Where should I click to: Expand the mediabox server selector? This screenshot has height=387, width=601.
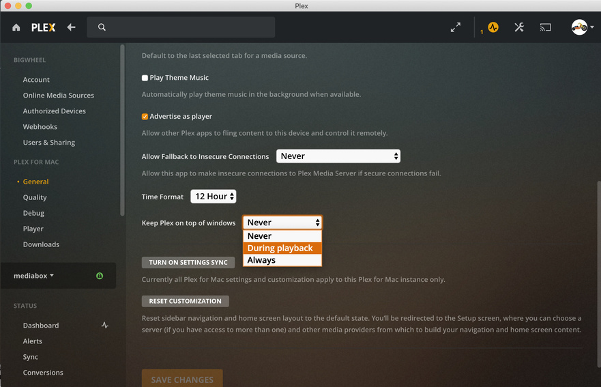(x=33, y=276)
